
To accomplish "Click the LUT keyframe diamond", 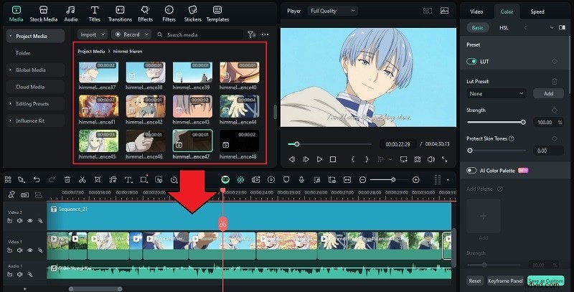I will [555, 62].
